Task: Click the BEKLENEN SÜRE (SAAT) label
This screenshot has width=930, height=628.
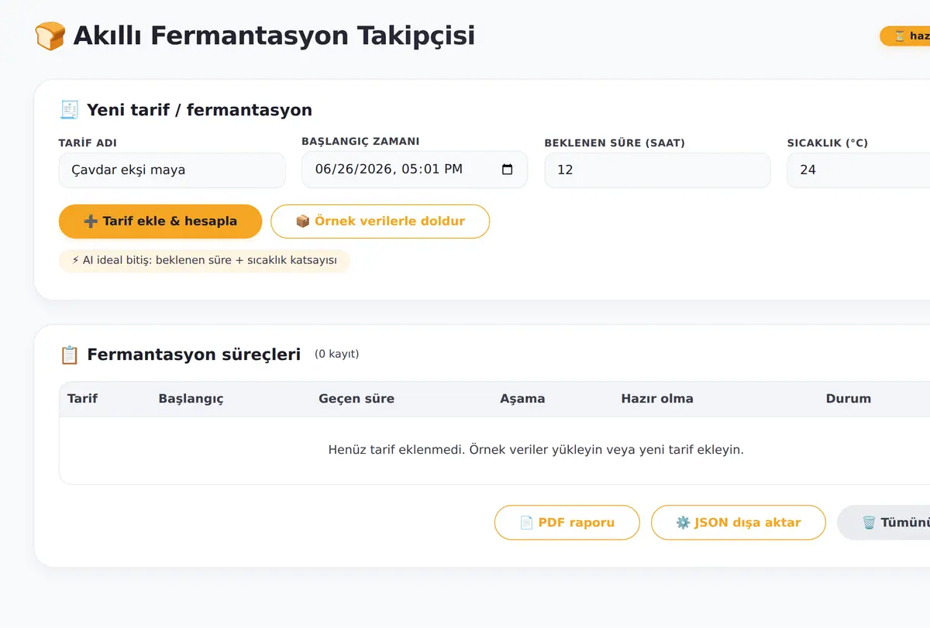Action: click(615, 143)
